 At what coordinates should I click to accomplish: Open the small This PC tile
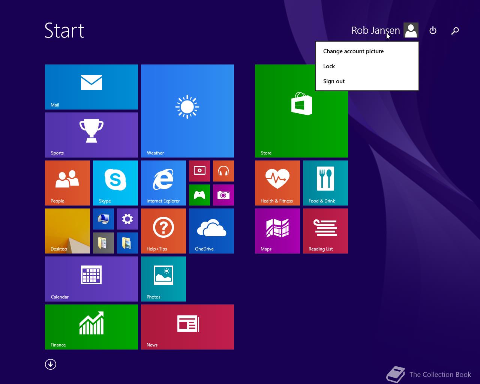103,219
